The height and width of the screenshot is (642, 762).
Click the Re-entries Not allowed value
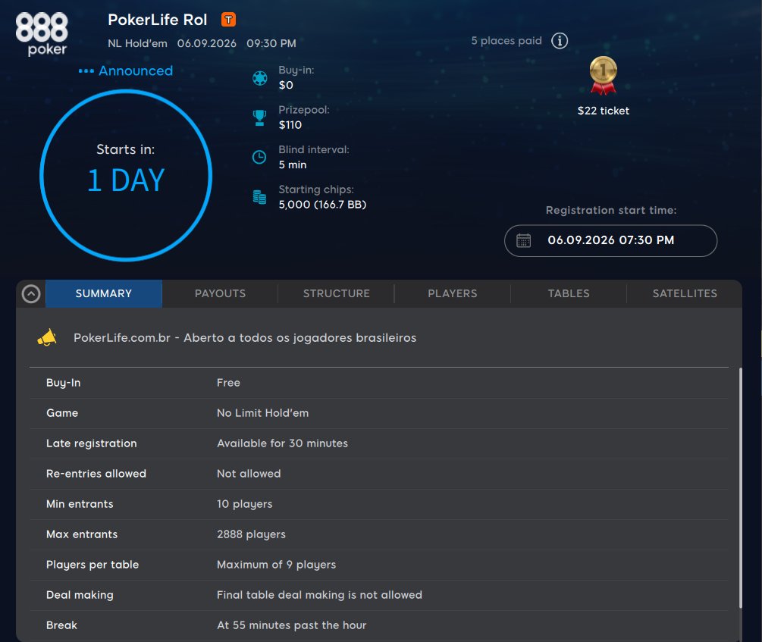point(249,474)
